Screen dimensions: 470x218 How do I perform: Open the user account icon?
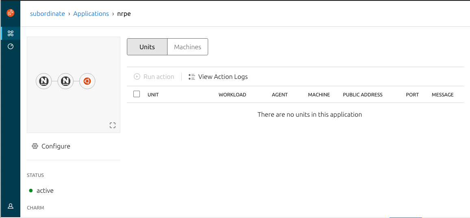[x=11, y=206]
